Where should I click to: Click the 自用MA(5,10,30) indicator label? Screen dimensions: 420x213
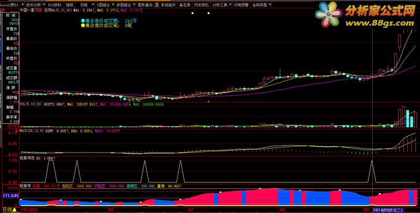tap(58, 10)
